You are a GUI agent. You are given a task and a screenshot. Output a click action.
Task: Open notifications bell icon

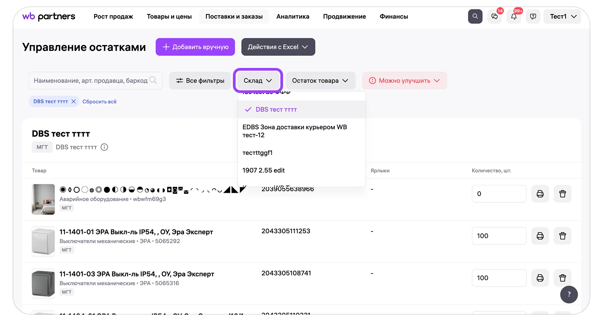coord(514,17)
